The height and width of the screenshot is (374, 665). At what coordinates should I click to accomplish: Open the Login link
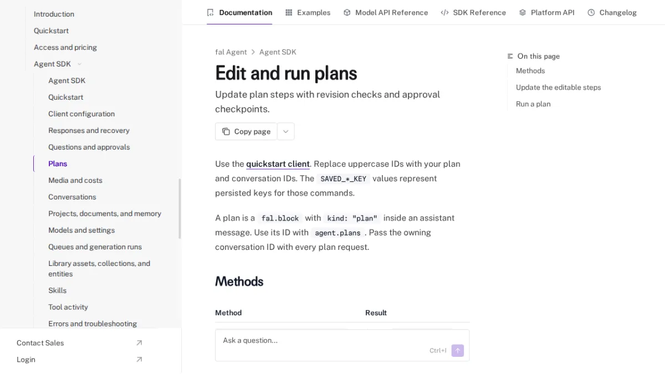click(25, 360)
